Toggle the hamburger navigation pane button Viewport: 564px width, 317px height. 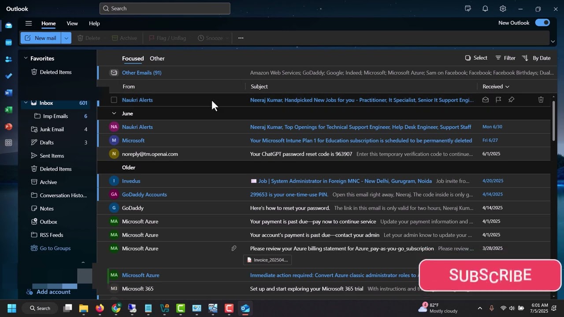(29, 23)
